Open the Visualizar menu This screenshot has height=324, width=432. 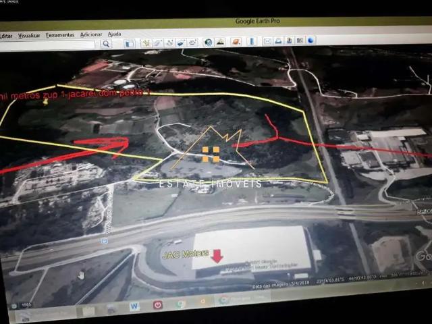click(x=29, y=35)
